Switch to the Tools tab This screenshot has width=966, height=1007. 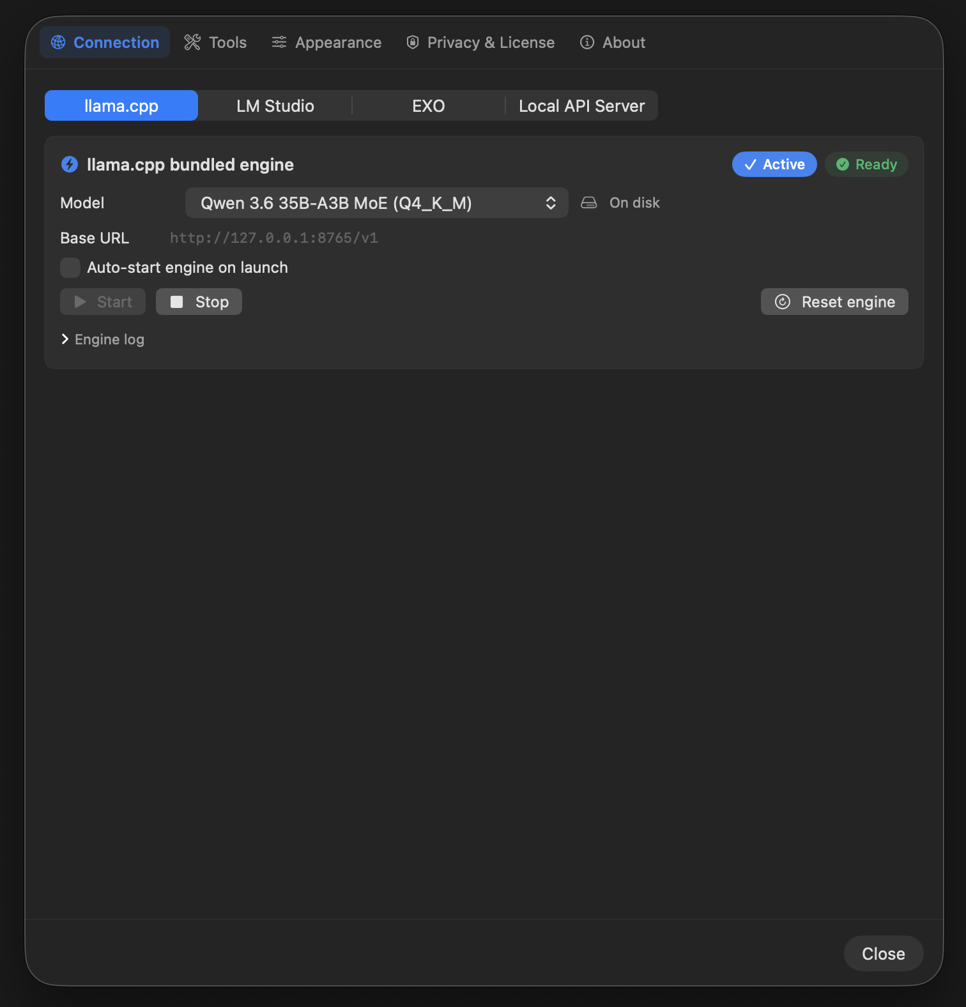tap(215, 42)
